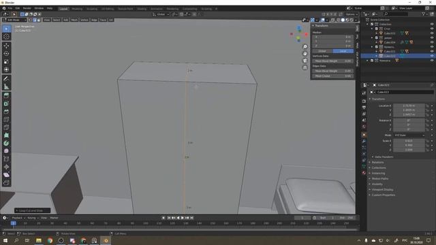The width and height of the screenshot is (436, 245).
Task: Select the Scale tool
Action: (6, 62)
